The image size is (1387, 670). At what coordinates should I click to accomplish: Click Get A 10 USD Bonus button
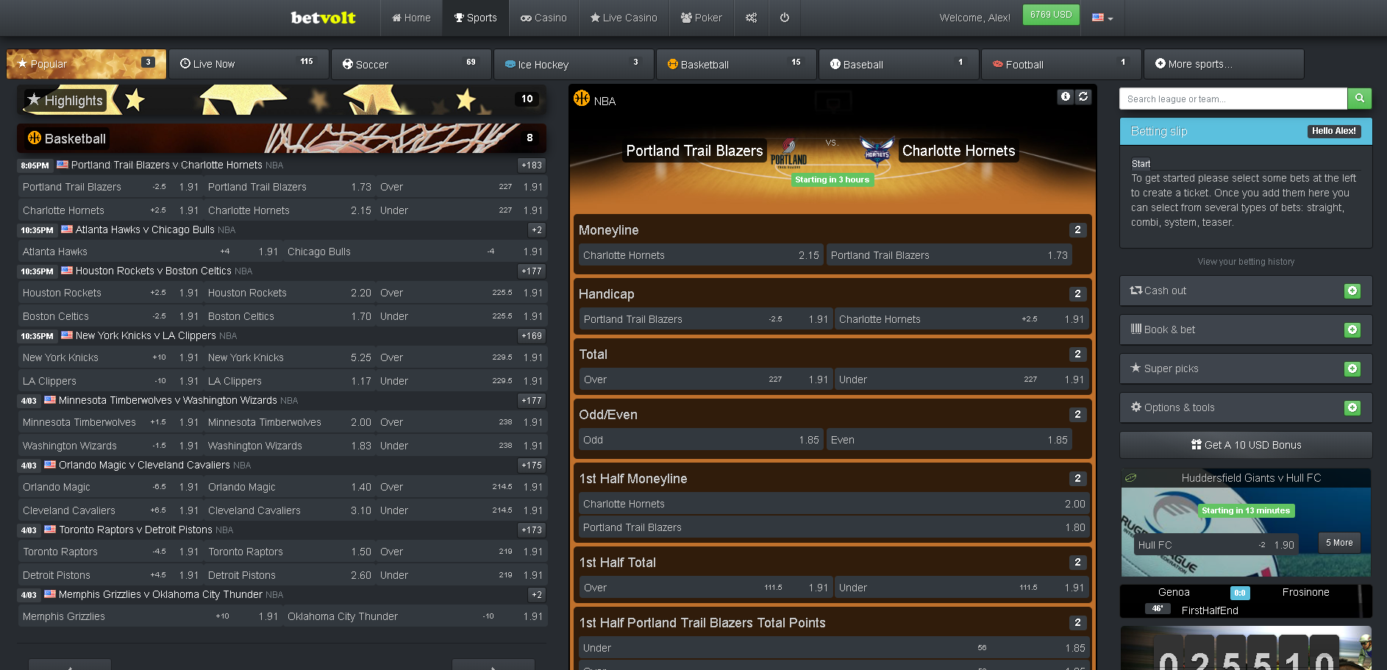click(x=1246, y=445)
